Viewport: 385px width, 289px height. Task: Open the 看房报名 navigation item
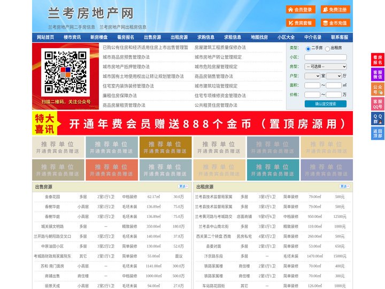126,37
